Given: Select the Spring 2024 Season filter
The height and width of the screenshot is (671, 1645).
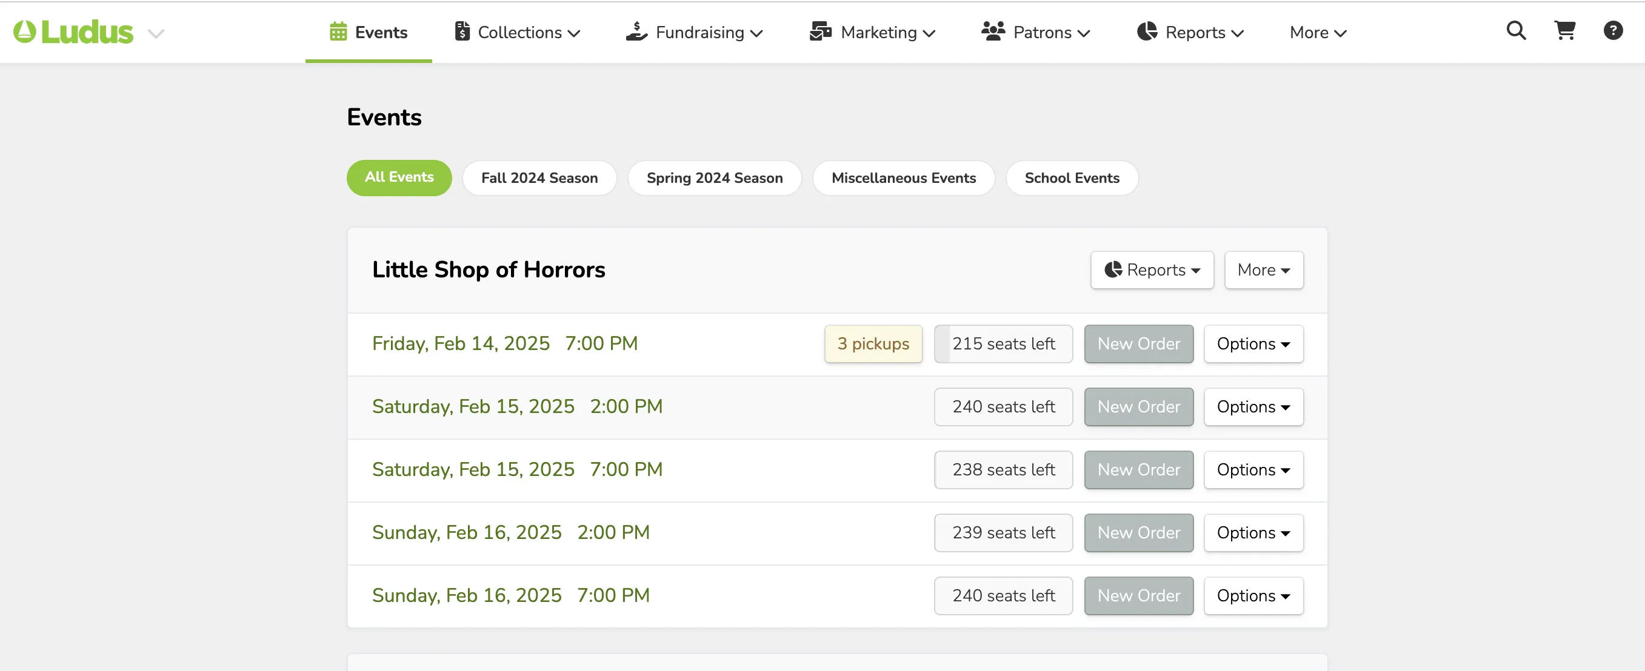Looking at the screenshot, I should (x=715, y=178).
